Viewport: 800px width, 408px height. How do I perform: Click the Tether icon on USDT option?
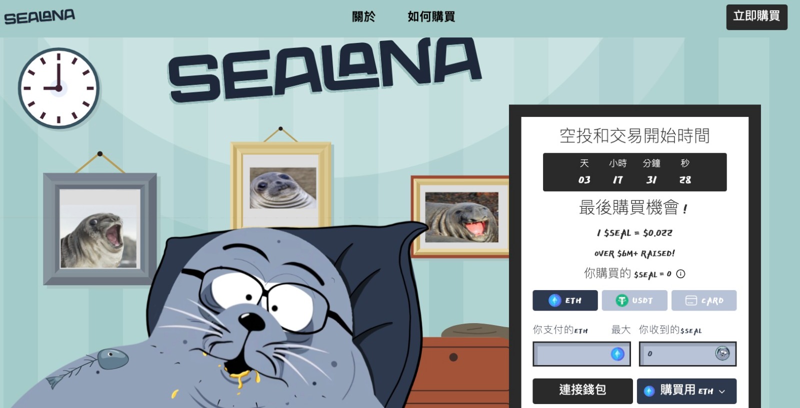click(622, 301)
